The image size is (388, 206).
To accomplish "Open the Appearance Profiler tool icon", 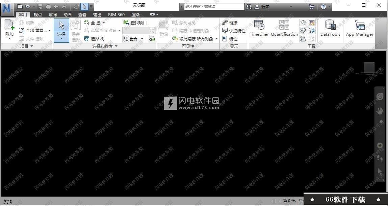I will tap(312, 23).
